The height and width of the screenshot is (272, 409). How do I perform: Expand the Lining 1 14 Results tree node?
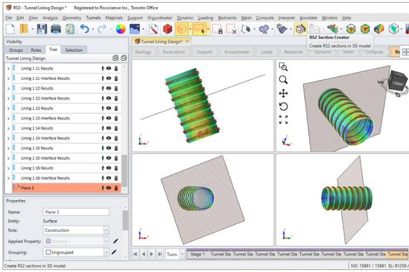(x=8, y=128)
